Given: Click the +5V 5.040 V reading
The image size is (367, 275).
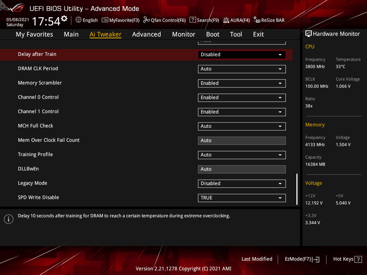Looking at the screenshot, I should (x=343, y=203).
